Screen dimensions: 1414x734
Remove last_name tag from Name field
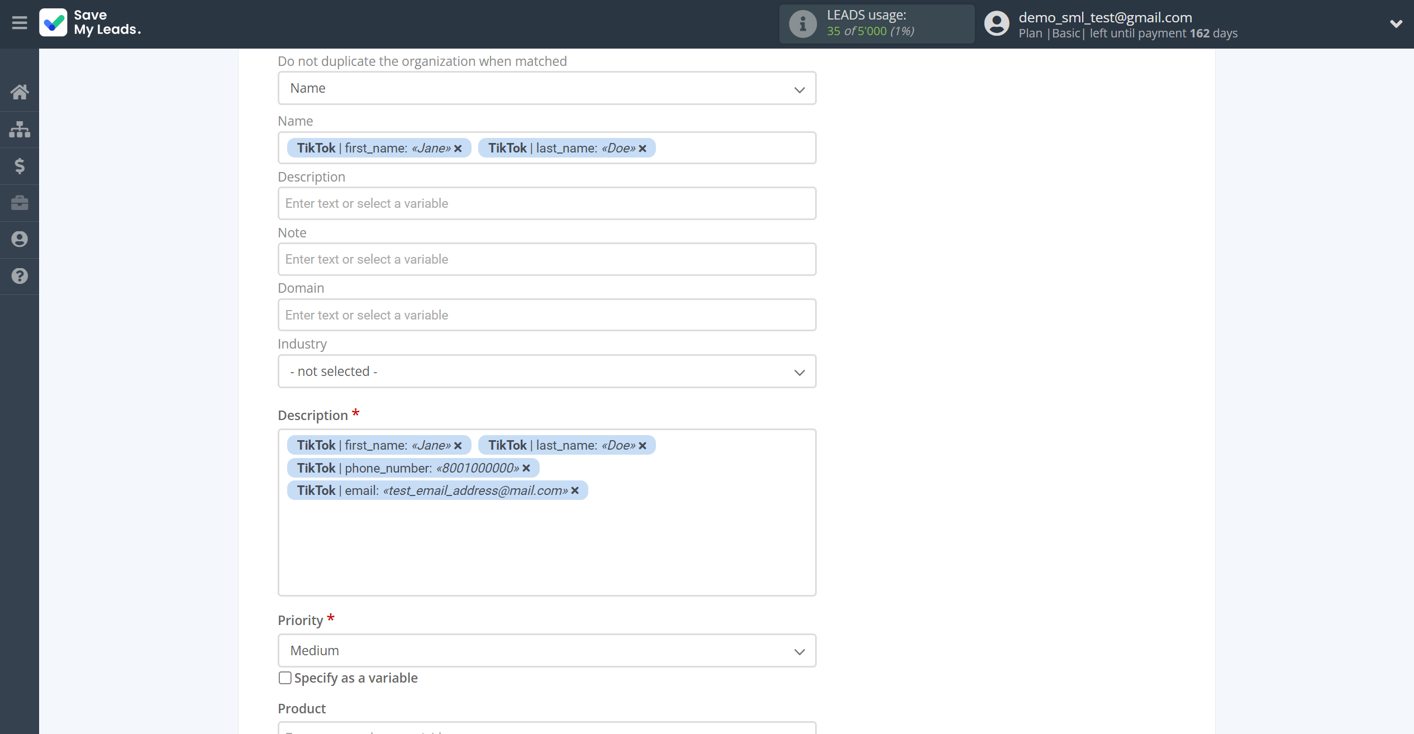click(642, 149)
